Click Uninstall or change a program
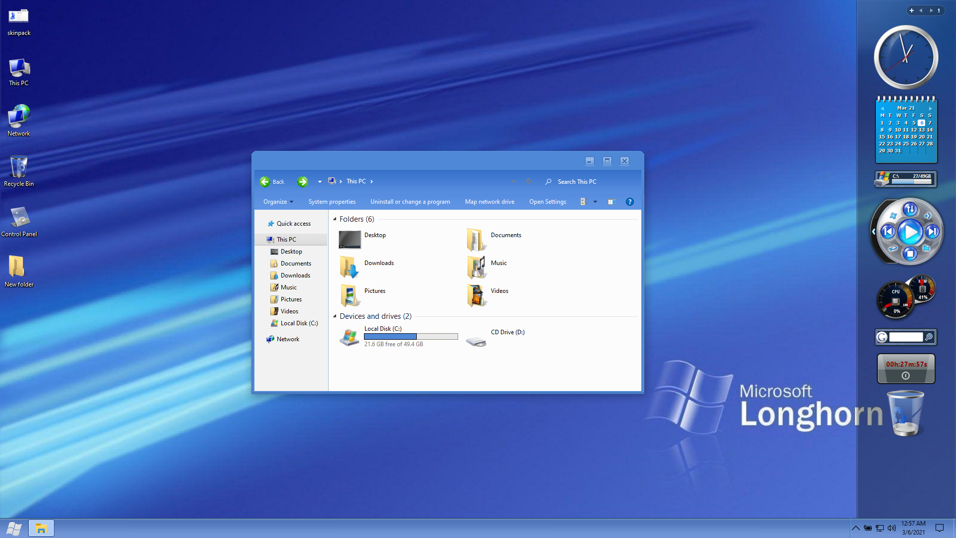The height and width of the screenshot is (538, 956). (x=410, y=202)
